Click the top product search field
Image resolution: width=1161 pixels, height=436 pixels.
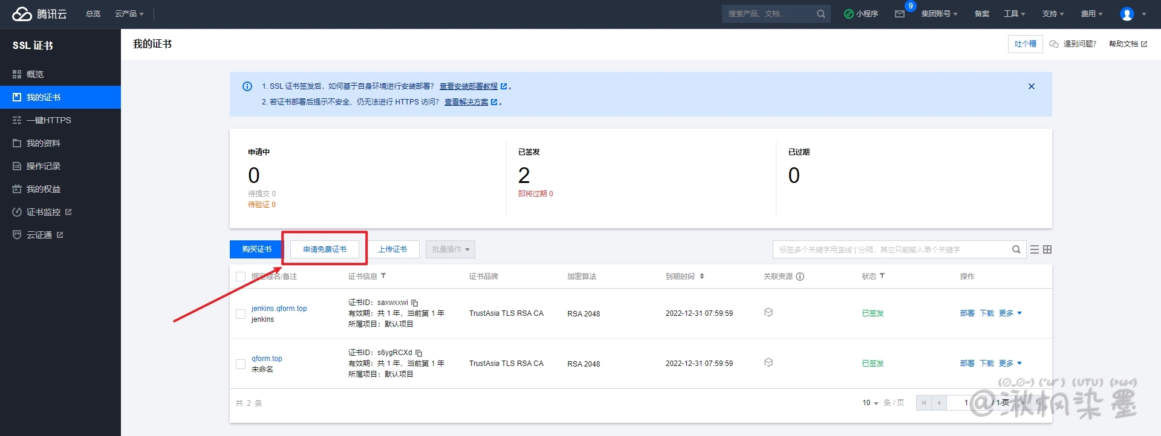click(x=768, y=14)
